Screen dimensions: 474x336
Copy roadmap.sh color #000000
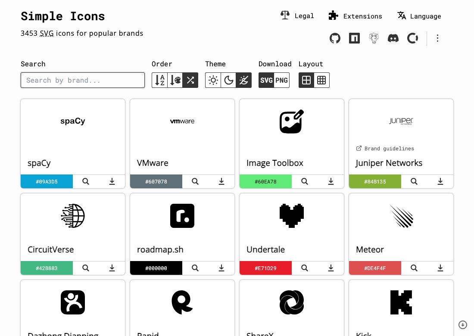tap(156, 268)
